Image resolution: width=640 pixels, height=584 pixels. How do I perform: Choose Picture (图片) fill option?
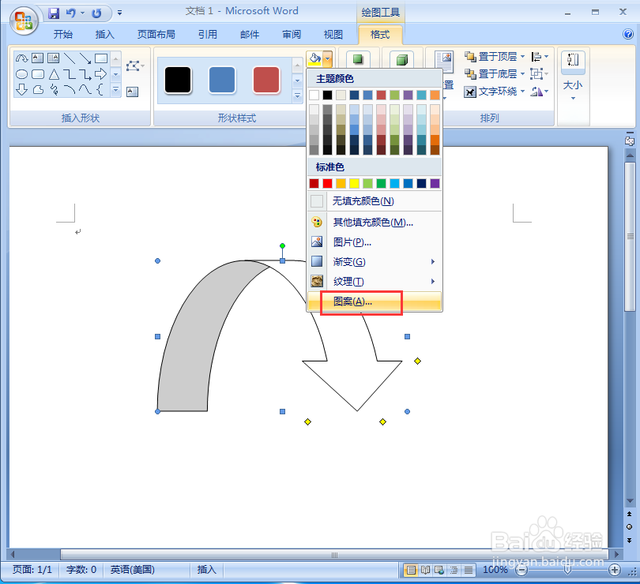pos(375,241)
